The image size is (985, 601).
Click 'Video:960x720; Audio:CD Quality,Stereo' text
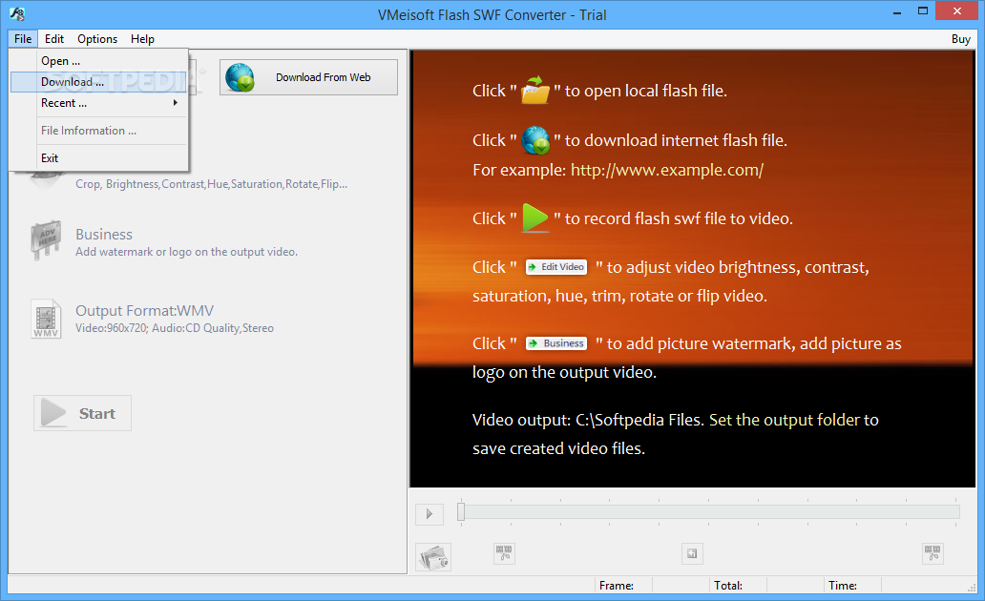tap(175, 328)
